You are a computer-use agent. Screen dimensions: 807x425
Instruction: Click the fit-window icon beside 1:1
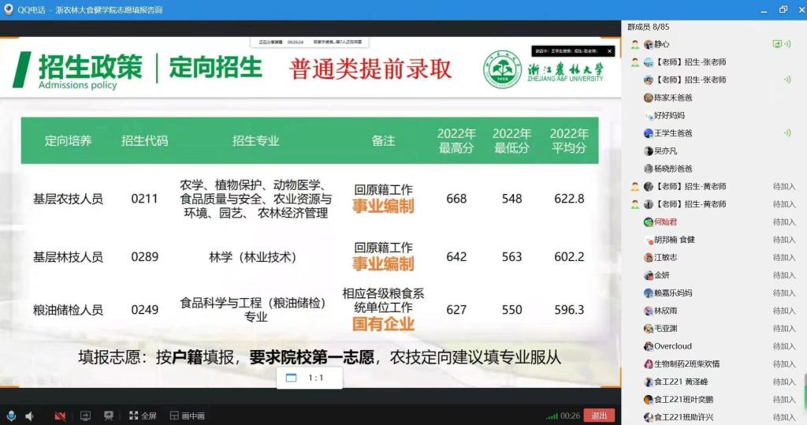tap(291, 378)
